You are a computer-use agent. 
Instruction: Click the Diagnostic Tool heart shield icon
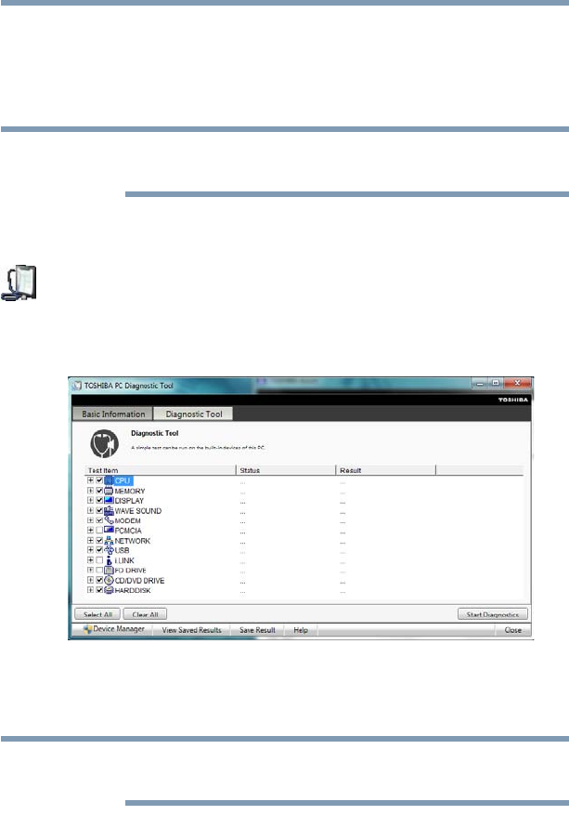(x=104, y=443)
